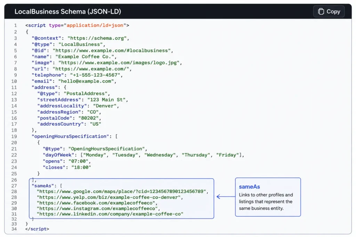
Task: Select the "18:00" closes value
Action: tap(81, 168)
